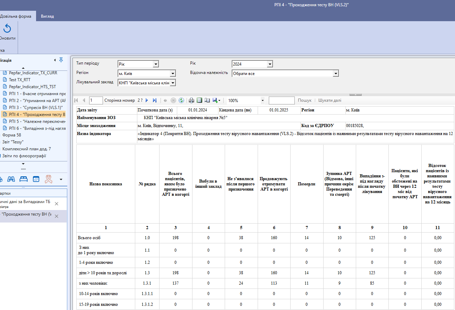This screenshot has height=310, width=455.
Task: Click value 198 in 'Всього осіб' row
Action: [175, 238]
